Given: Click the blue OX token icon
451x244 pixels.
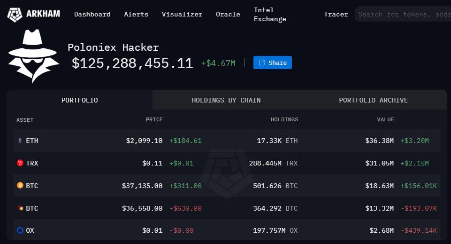Looking at the screenshot, I should pyautogui.click(x=20, y=230).
